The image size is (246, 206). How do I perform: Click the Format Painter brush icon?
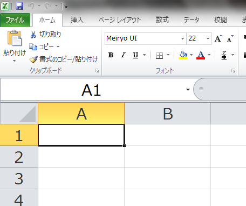point(33,59)
